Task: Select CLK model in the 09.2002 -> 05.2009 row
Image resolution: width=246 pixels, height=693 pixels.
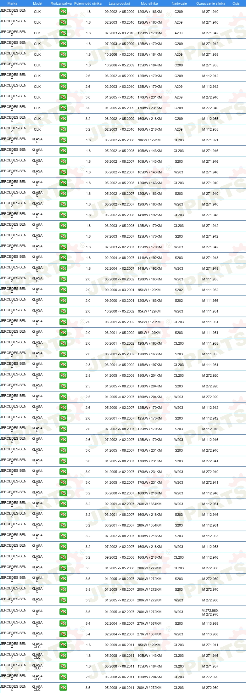Action: pyautogui.click(x=37, y=12)
